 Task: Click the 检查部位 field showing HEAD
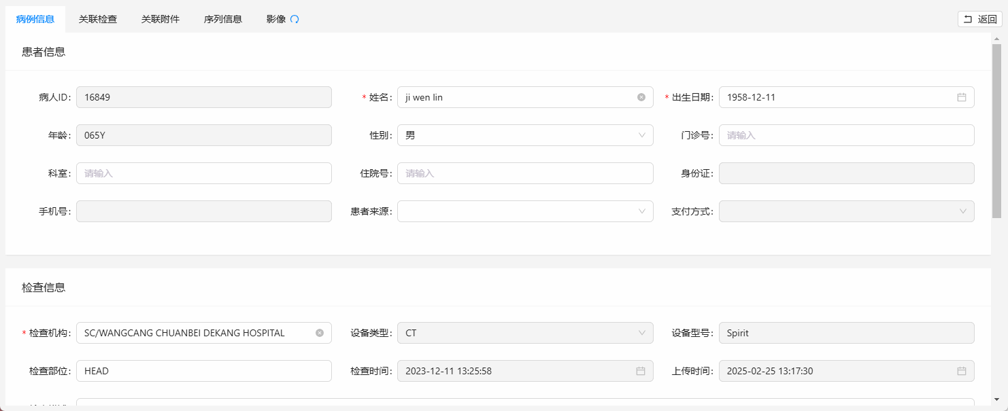(204, 371)
